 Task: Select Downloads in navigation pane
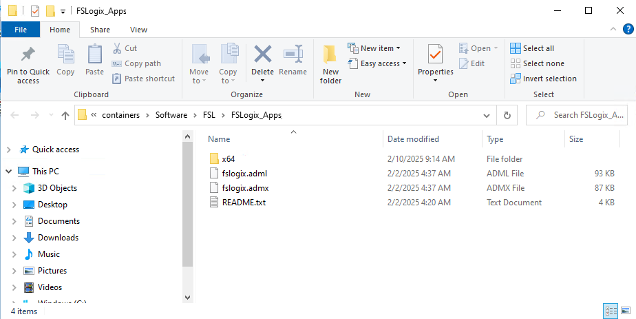tap(58, 238)
